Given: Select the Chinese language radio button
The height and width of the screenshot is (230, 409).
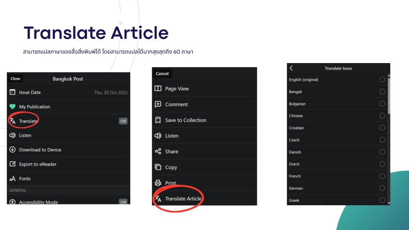Looking at the screenshot, I should click(x=382, y=116).
